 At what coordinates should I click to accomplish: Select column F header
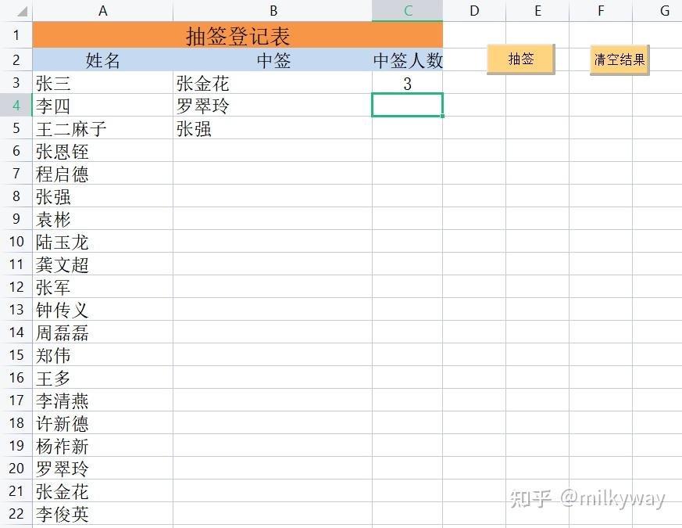pyautogui.click(x=600, y=10)
